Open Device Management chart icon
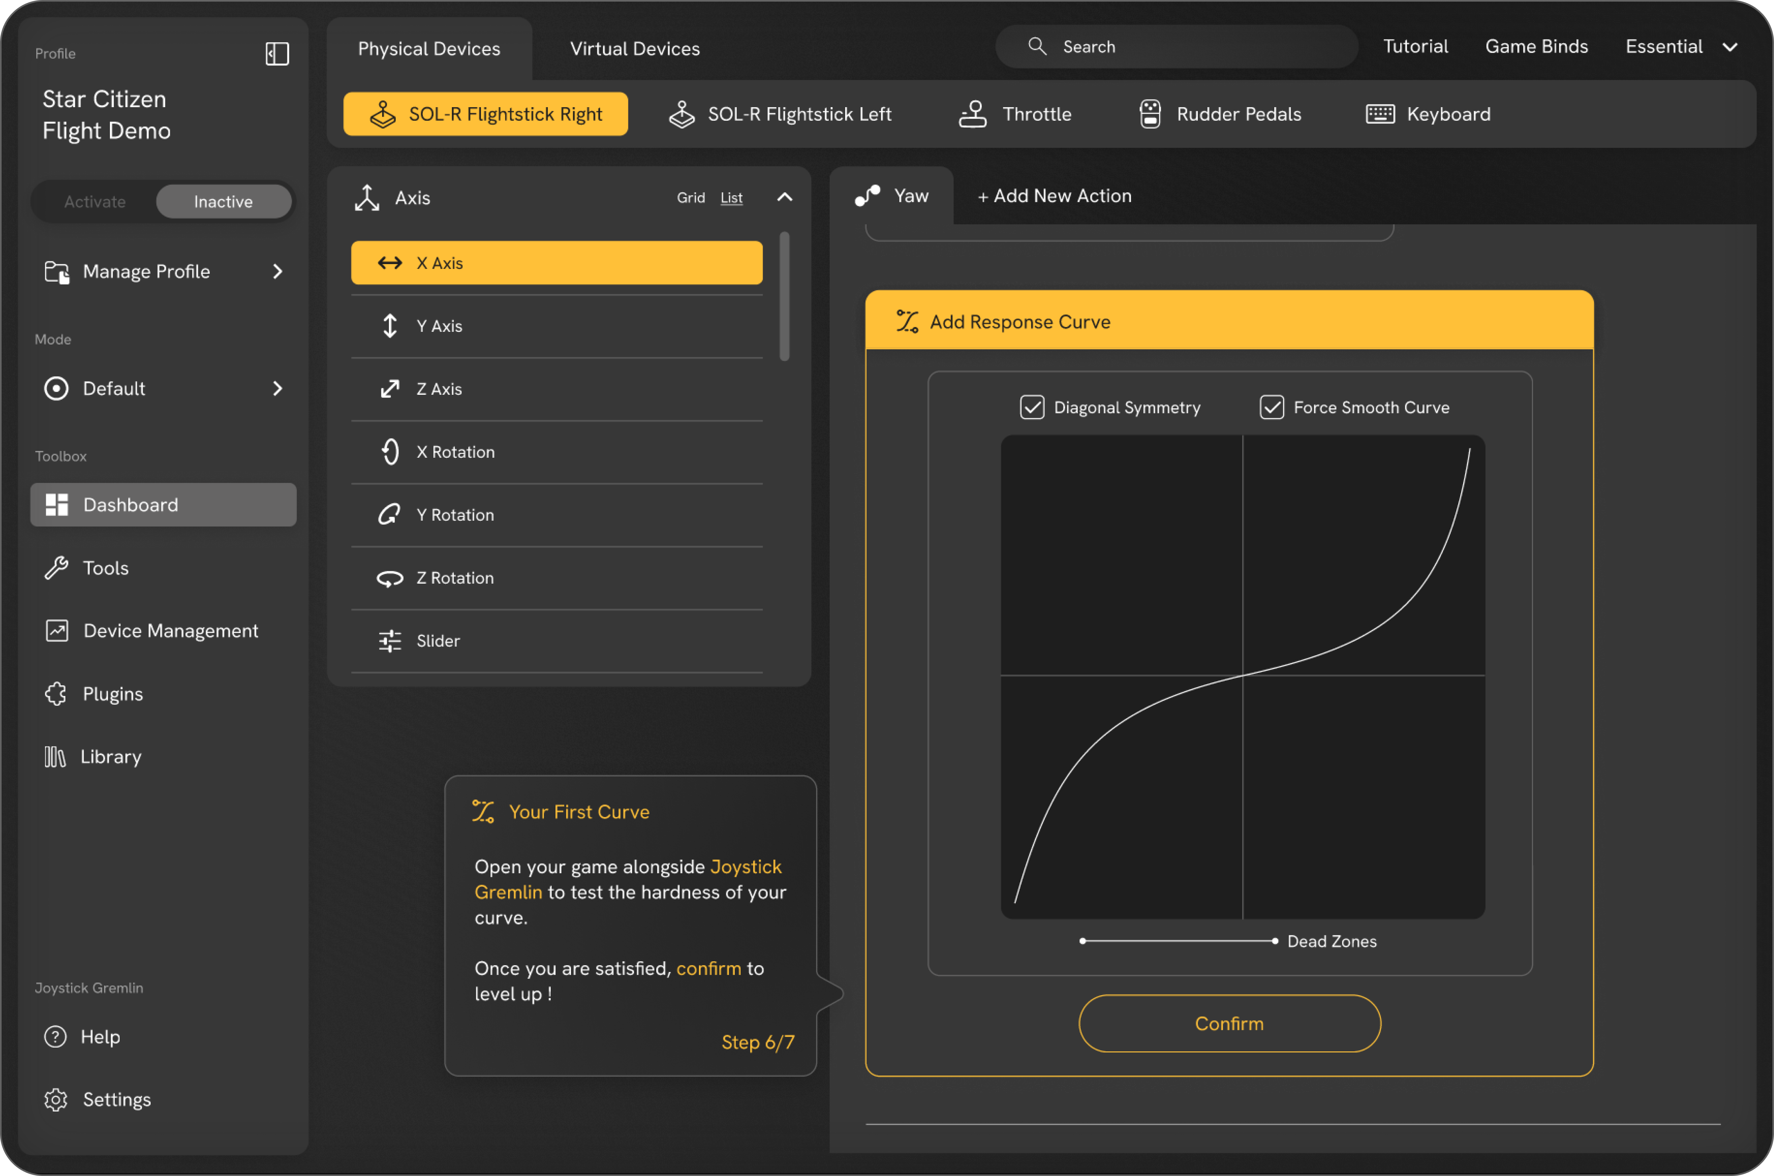This screenshot has width=1774, height=1176. point(57,631)
